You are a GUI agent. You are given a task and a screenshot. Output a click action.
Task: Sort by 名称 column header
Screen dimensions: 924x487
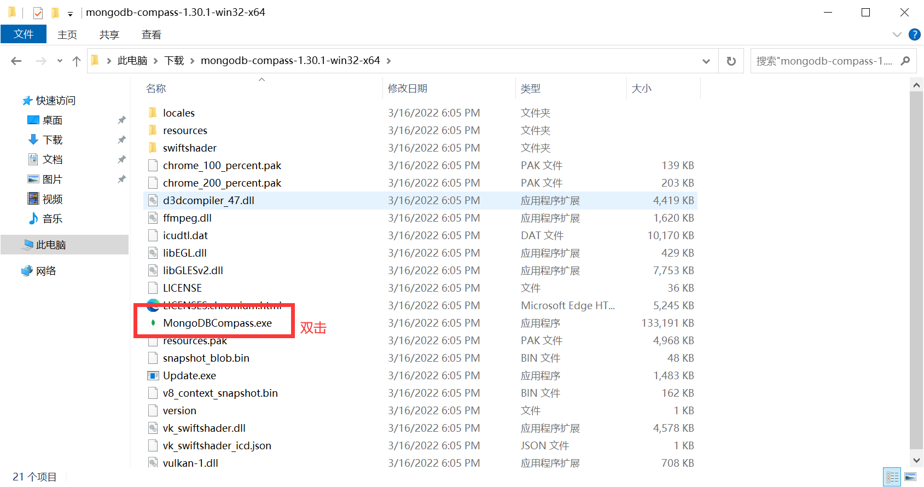(156, 89)
